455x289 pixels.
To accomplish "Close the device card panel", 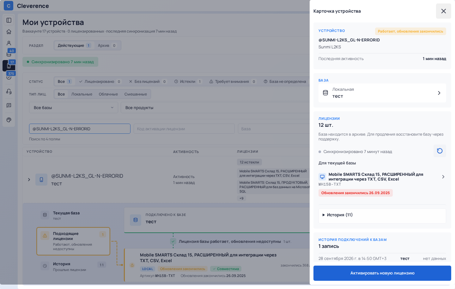I will click(x=443, y=11).
